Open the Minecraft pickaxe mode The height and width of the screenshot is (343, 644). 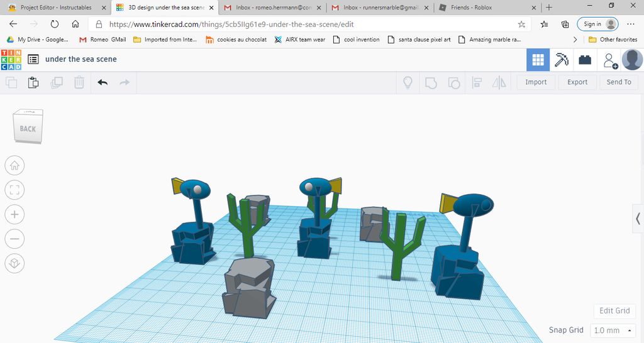(x=561, y=60)
